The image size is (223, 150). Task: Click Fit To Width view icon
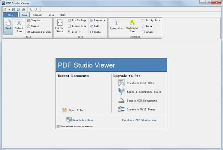(59, 26)
